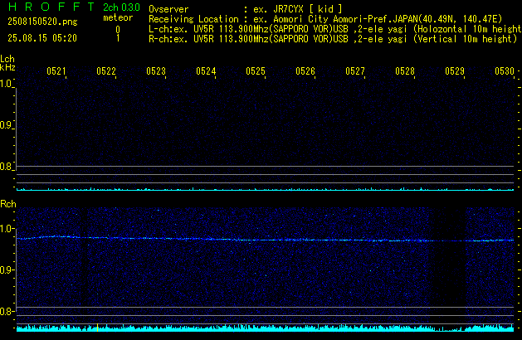Select the 0529 time tick label
Image resolution: width=522 pixels, height=340 pixels.
click(x=455, y=71)
